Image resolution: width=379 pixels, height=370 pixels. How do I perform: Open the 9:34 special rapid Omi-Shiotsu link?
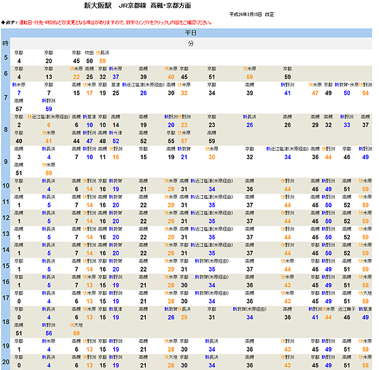click(287, 157)
